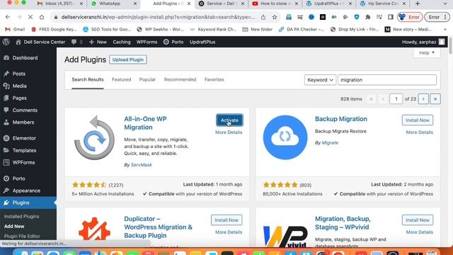The height and width of the screenshot is (255, 453).
Task: Open the New content menu
Action: tap(98, 42)
